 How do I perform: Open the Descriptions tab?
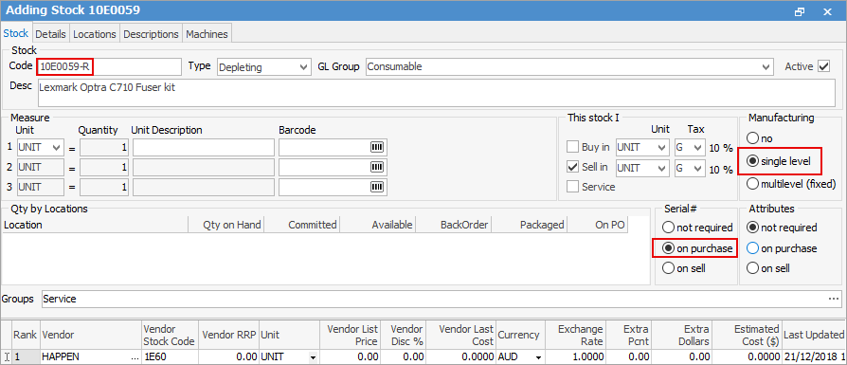coord(152,33)
